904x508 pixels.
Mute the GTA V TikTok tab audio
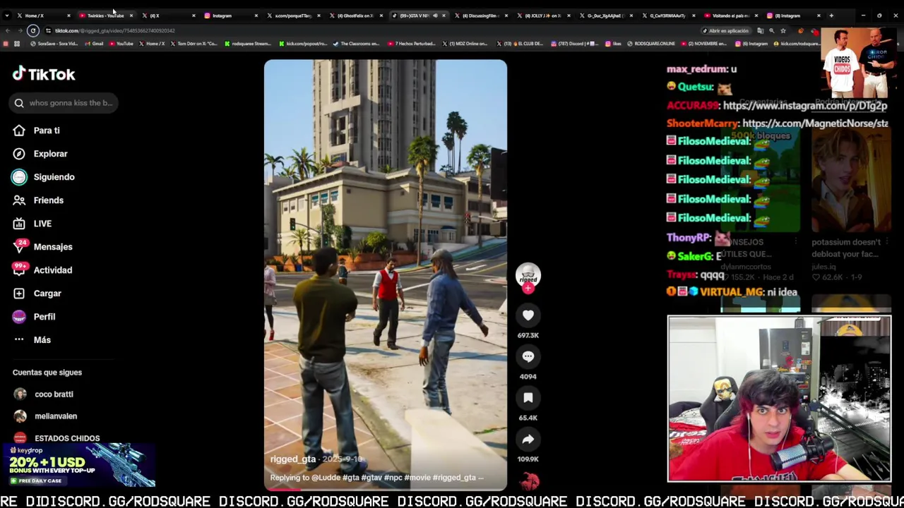[x=435, y=16]
